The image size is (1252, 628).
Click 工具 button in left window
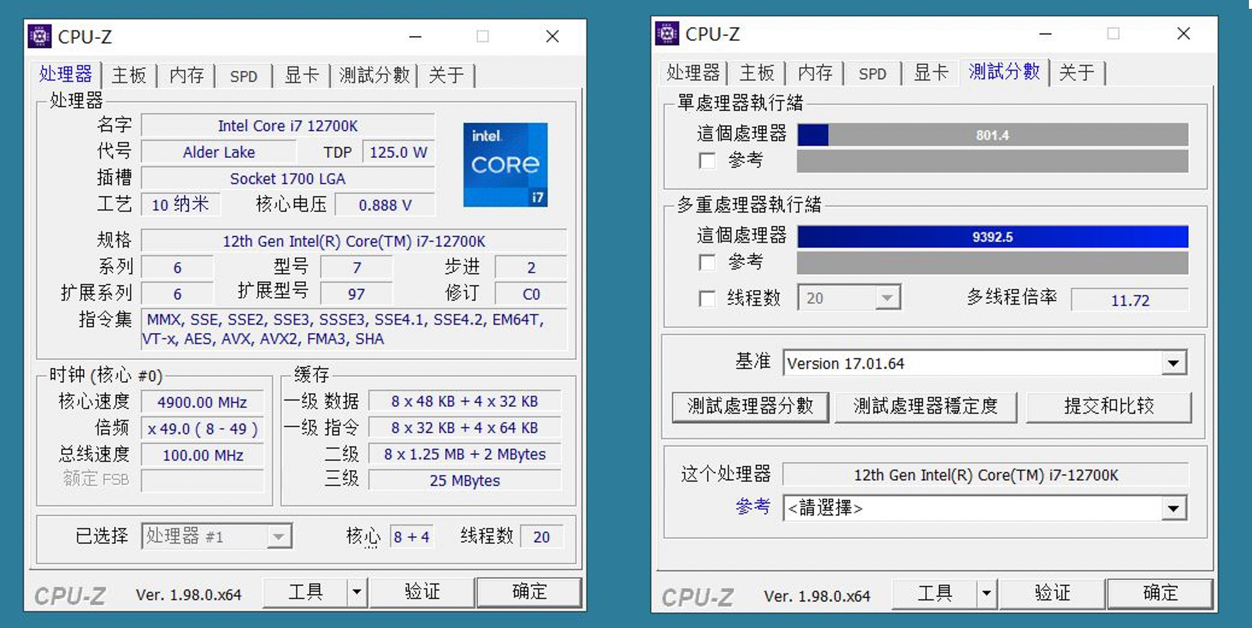click(x=305, y=592)
